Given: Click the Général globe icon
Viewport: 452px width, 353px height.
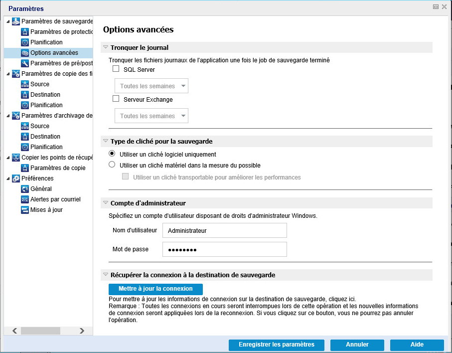Looking at the screenshot, I should (x=25, y=189).
